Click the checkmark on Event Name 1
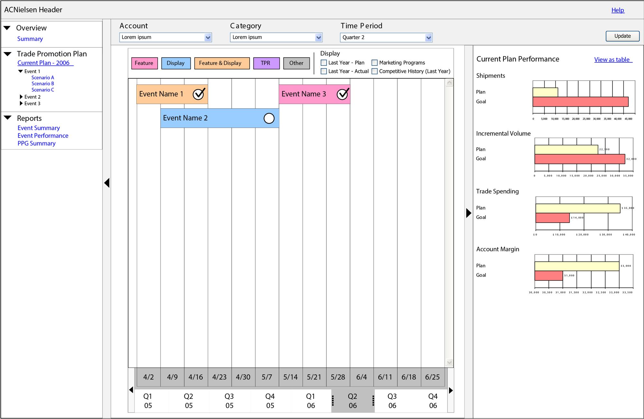 198,94
